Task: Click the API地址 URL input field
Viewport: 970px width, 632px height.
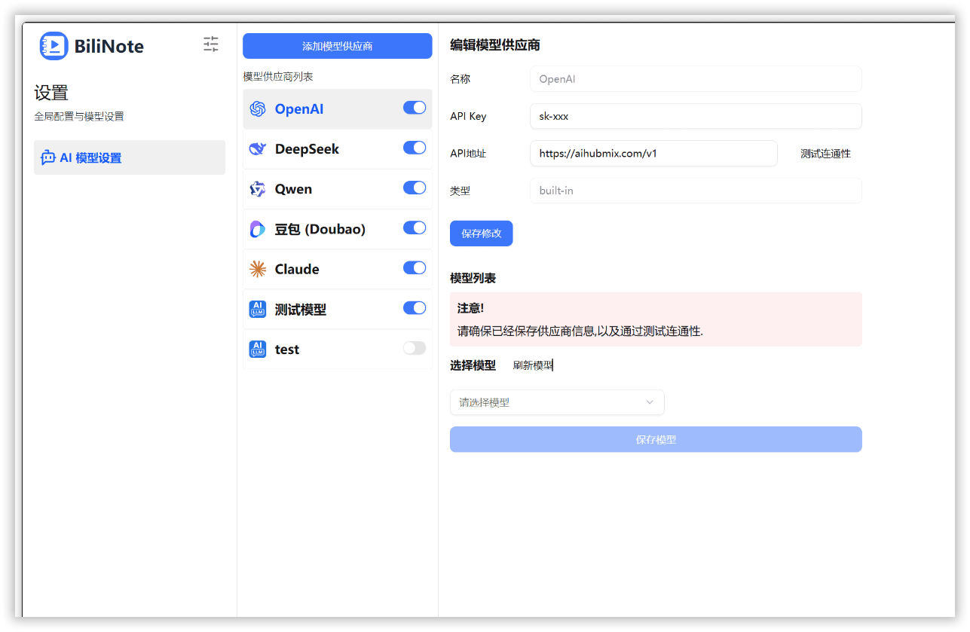Action: [x=653, y=154]
